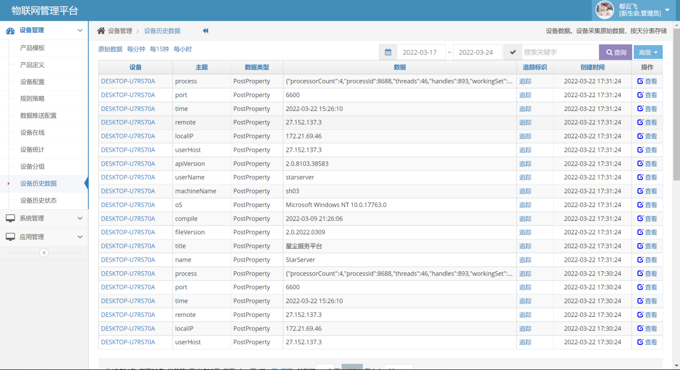
Task: Collapse the sidebar using the round arrow button
Action: pyautogui.click(x=44, y=253)
